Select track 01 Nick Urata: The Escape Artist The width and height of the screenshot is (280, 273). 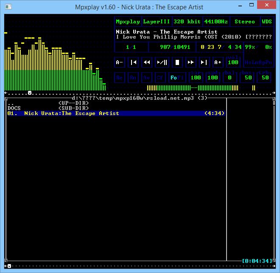pos(116,113)
